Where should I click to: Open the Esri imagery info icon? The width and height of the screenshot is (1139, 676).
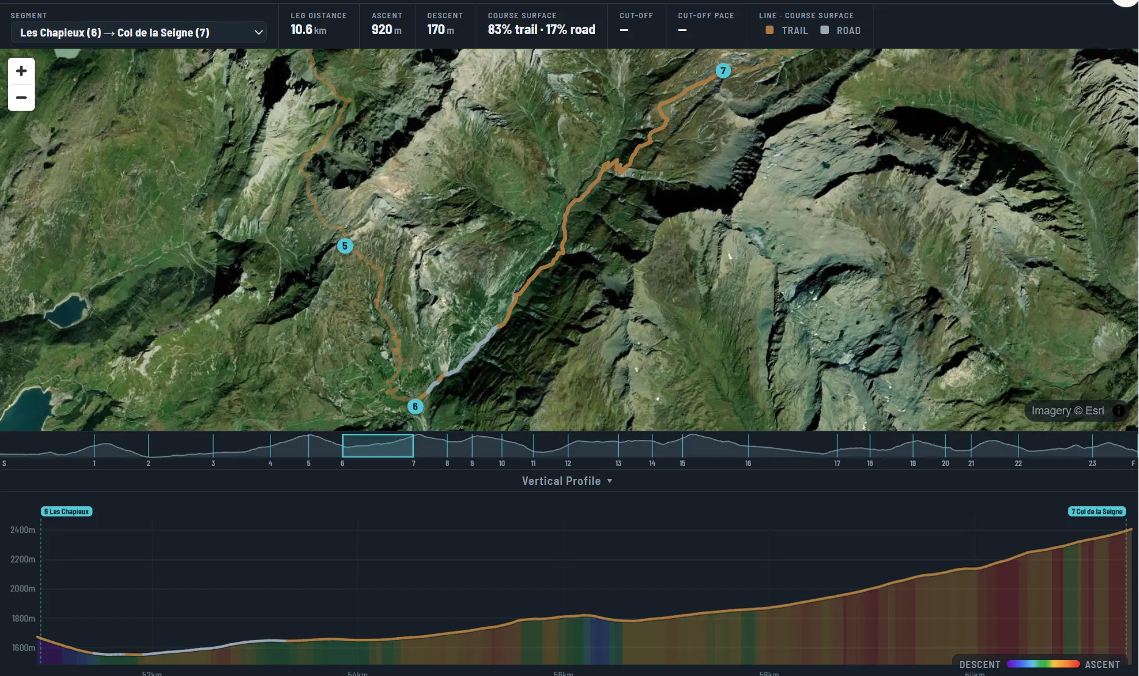[x=1119, y=411]
